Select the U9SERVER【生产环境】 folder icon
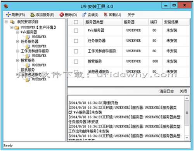Viewport: 194px width, 151px height. coord(17,27)
